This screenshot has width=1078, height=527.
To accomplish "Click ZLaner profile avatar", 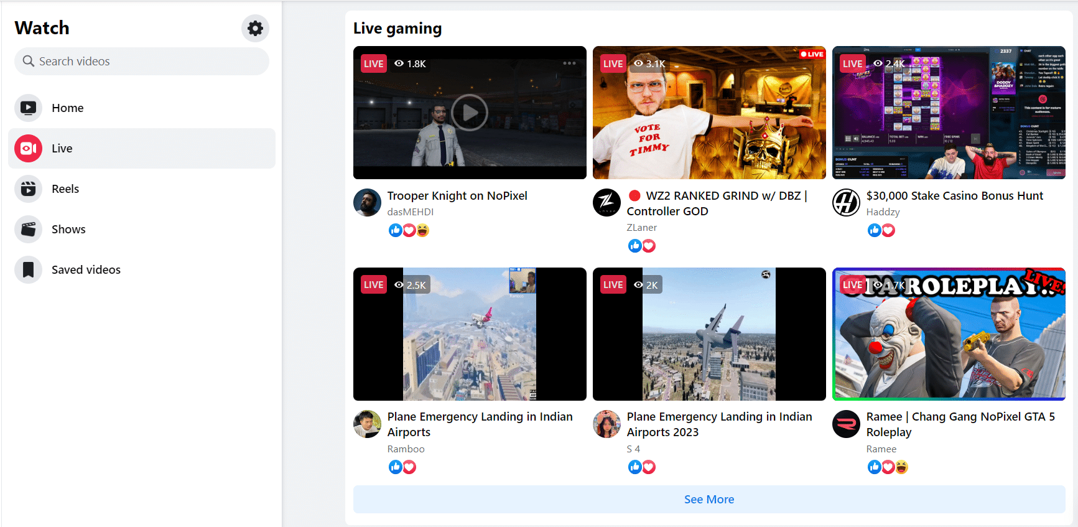I will tap(606, 202).
